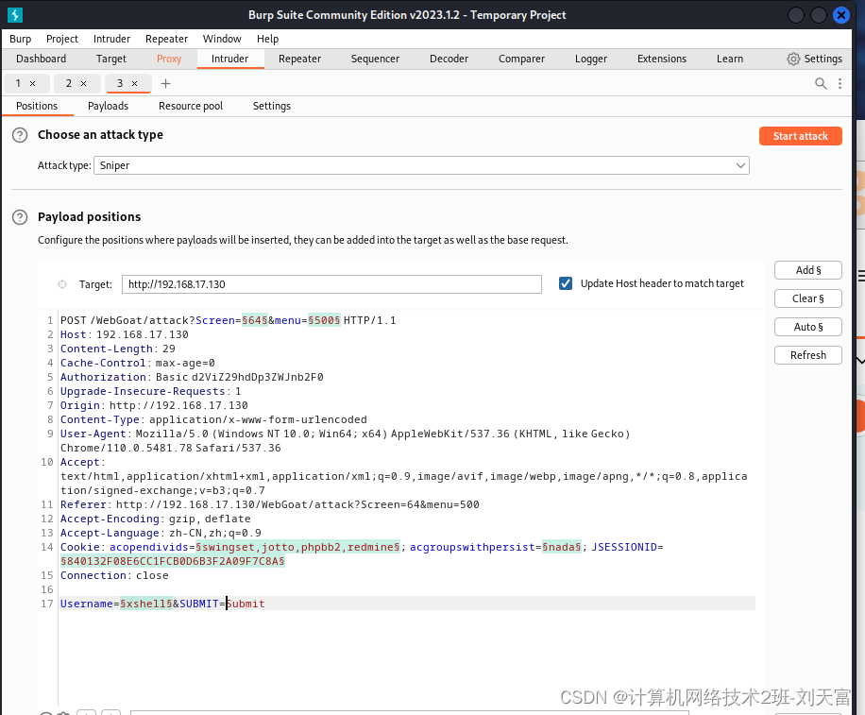Click the JSESSIONID value §840132F08E6CC1FCB0D6B3F2A09F7C8A§
The height and width of the screenshot is (715, 865).
pyautogui.click(x=173, y=562)
